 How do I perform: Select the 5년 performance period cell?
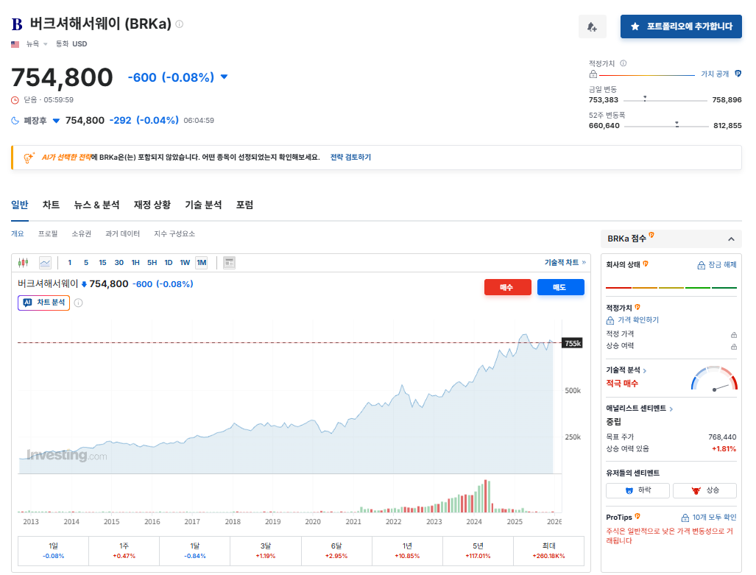tap(478, 551)
